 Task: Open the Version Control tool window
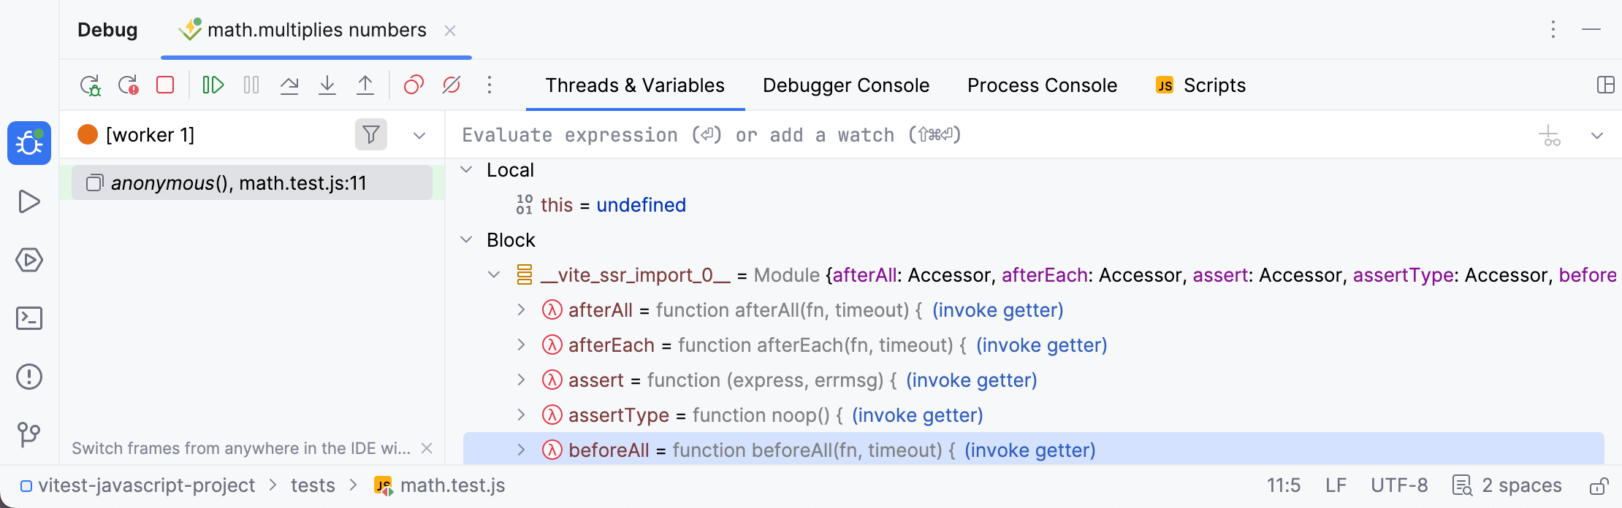tap(29, 434)
